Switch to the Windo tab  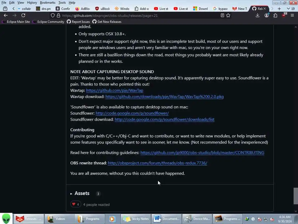pos(122,9)
